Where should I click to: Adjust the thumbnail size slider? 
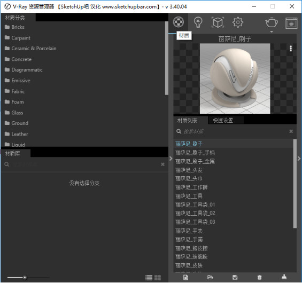tap(25, 278)
